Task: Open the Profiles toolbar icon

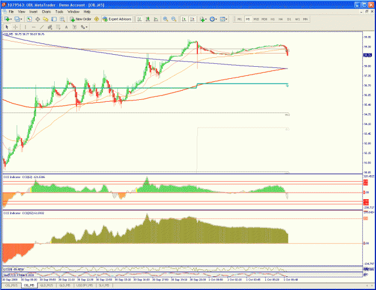Action: pos(17,19)
